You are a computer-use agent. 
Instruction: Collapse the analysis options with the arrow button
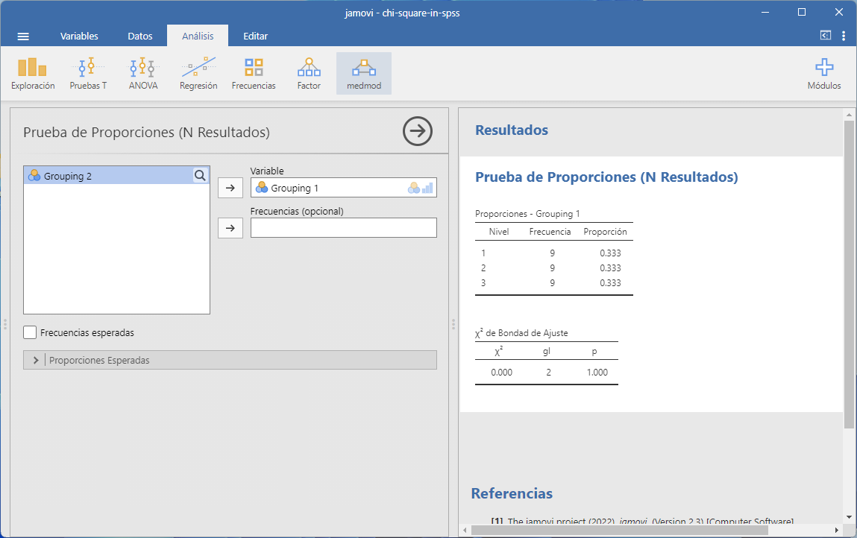pyautogui.click(x=418, y=131)
